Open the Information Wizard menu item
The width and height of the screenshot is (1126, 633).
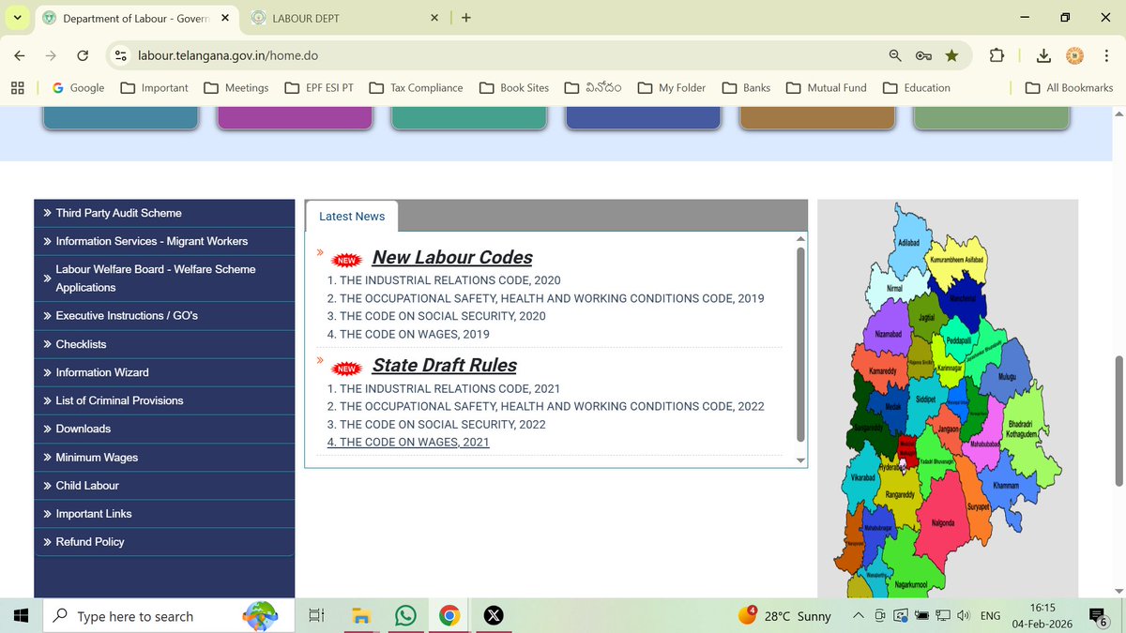pyautogui.click(x=164, y=372)
